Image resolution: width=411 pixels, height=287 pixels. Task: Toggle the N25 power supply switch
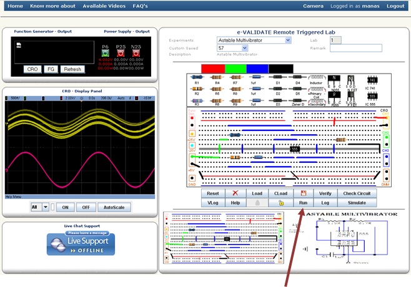point(136,52)
